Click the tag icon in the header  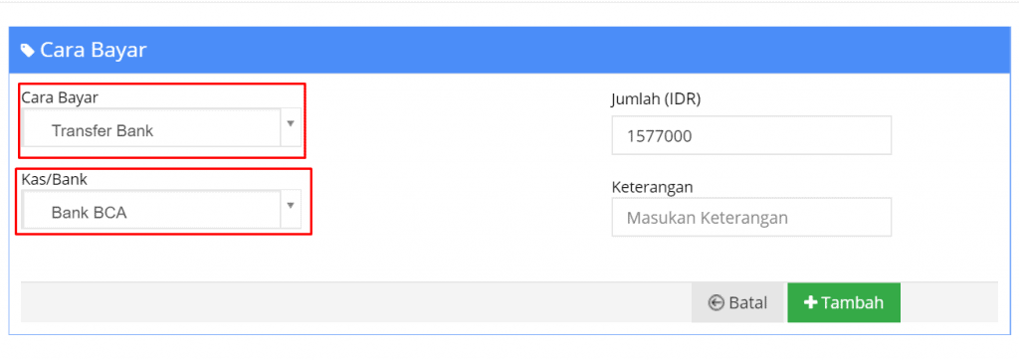point(27,50)
